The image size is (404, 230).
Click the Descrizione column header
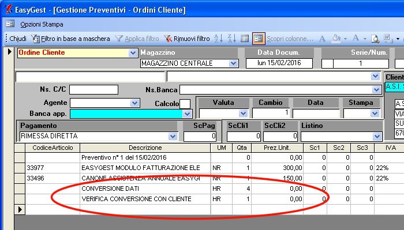pos(145,148)
